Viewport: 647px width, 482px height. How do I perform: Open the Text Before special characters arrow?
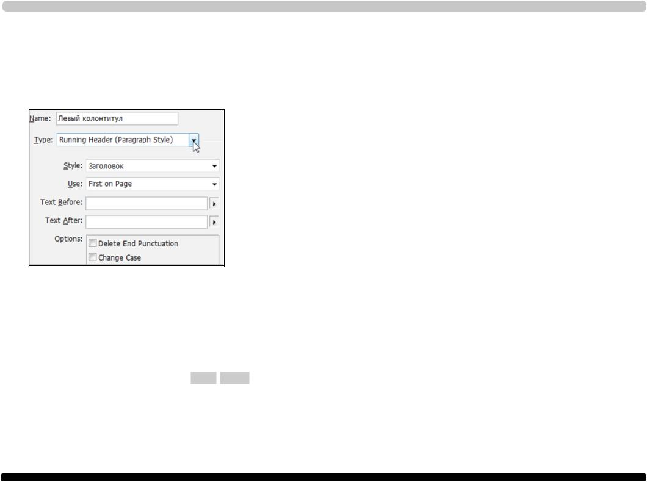(x=214, y=204)
